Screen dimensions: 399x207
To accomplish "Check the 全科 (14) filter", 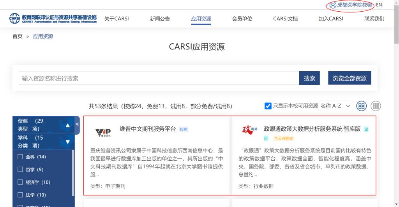I will click(x=20, y=156).
